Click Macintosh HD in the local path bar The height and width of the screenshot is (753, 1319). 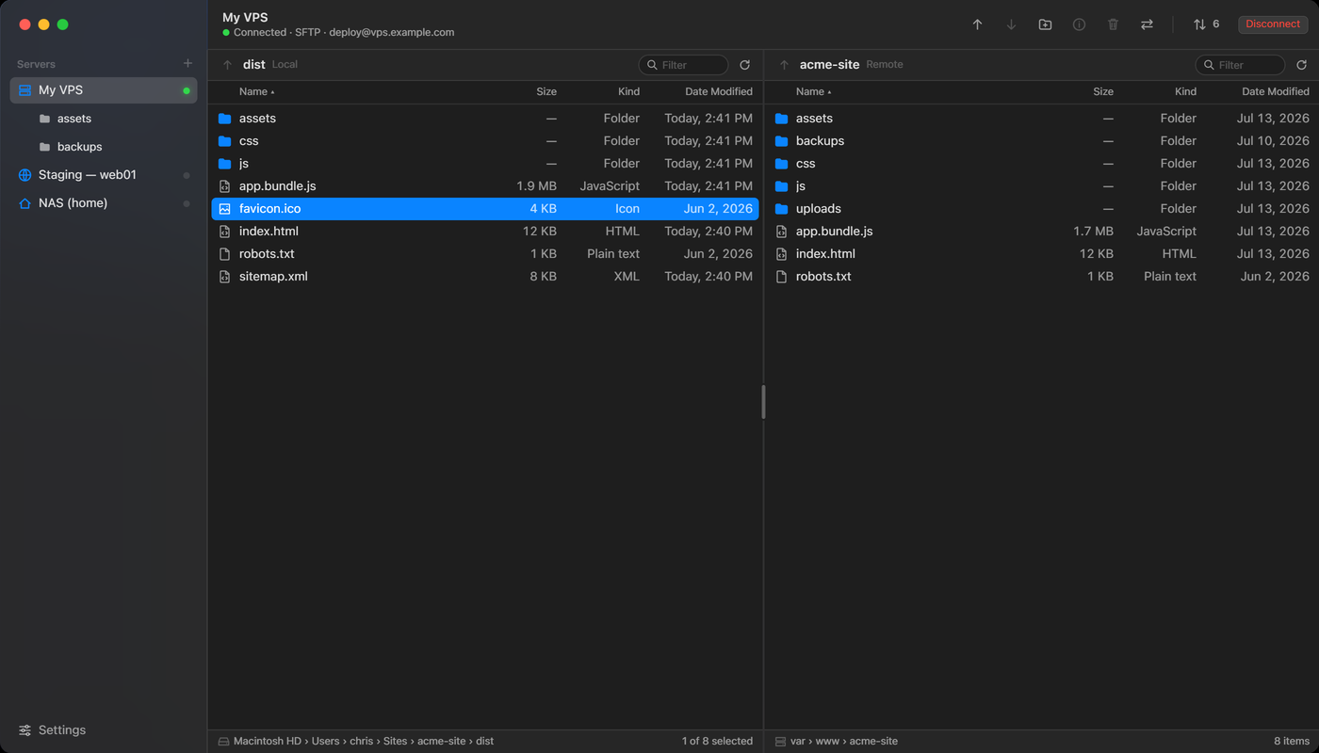[x=268, y=742]
